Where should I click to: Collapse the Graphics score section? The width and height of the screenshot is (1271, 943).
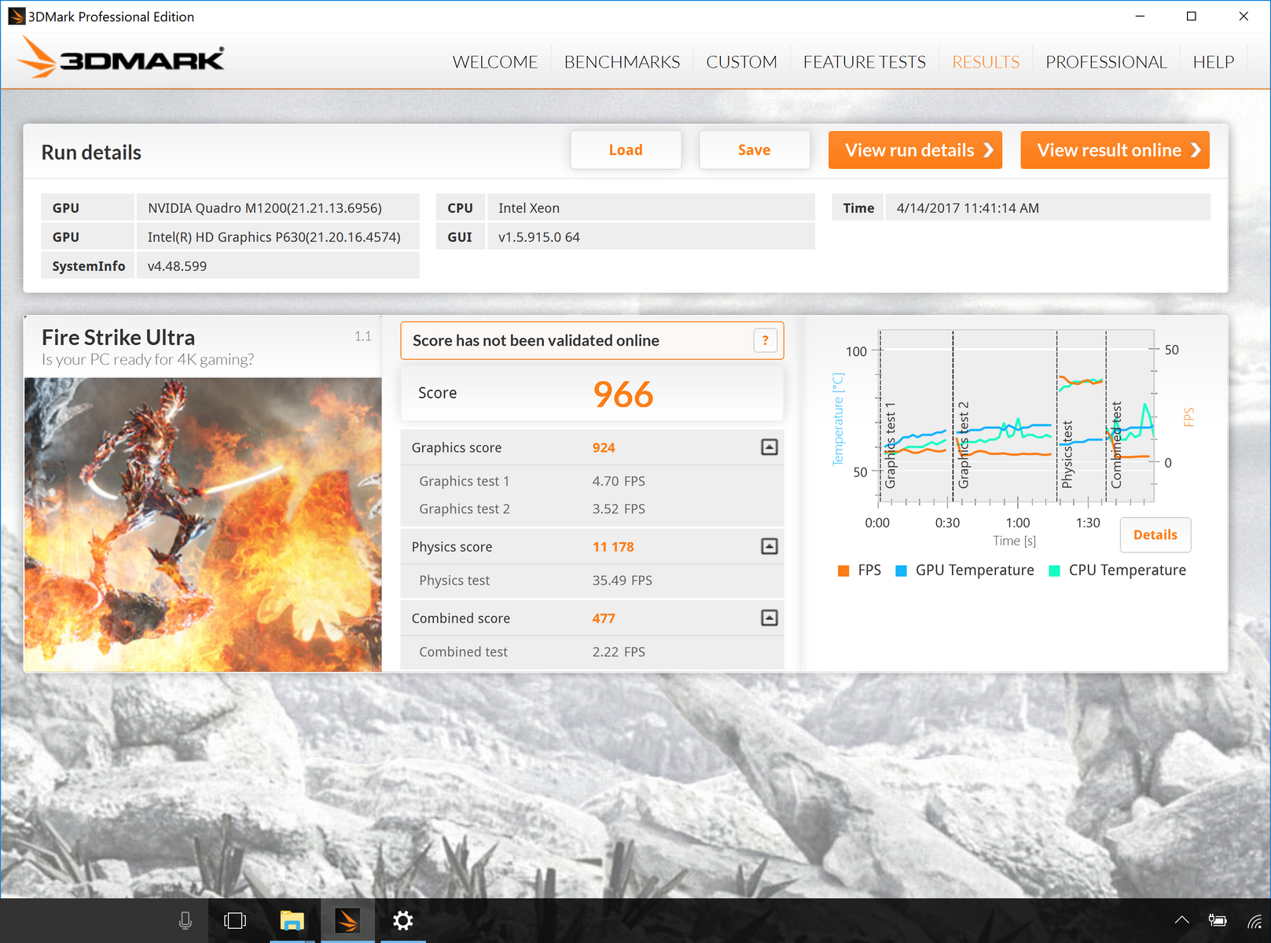click(770, 447)
